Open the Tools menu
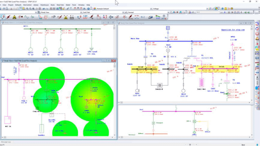260x146 pixels. tap(74, 5)
